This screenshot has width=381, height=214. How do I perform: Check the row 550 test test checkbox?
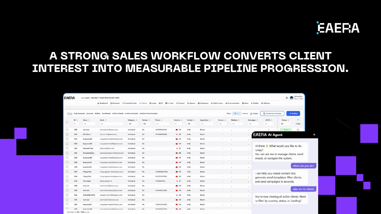pyautogui.click(x=67, y=130)
